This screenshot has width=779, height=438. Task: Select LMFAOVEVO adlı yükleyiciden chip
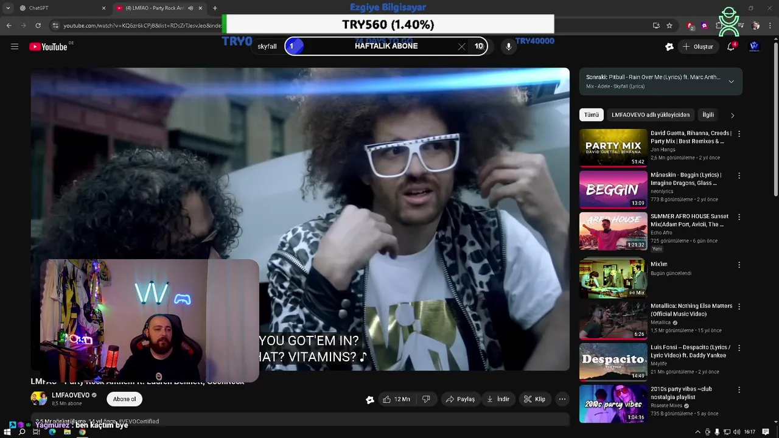(x=651, y=115)
